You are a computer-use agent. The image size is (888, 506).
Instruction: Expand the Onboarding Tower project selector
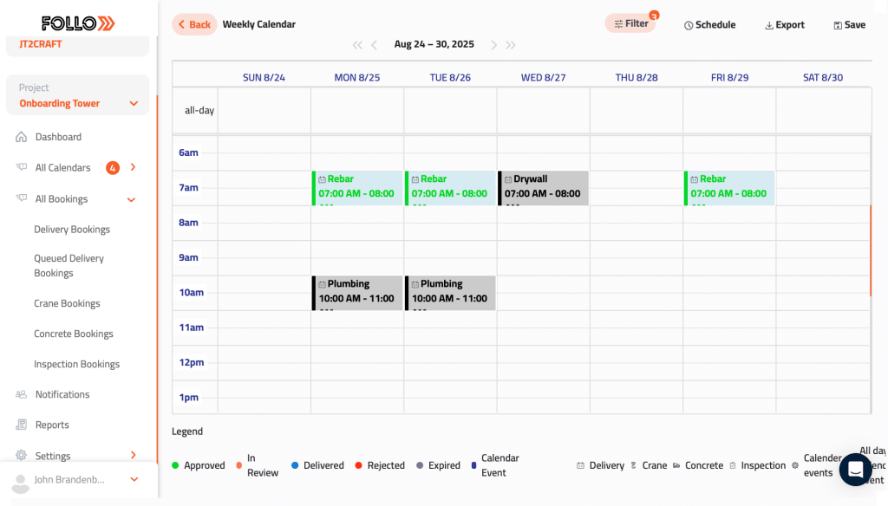coord(134,103)
